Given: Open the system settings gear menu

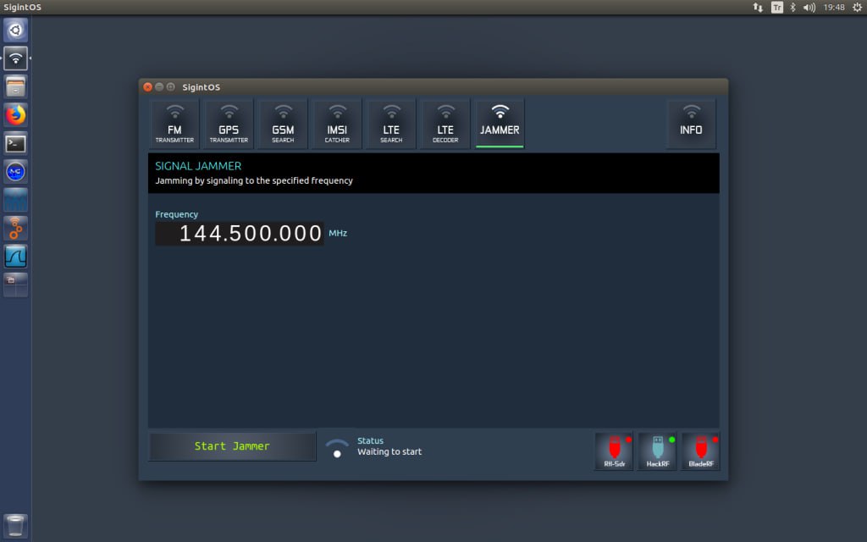Looking at the screenshot, I should pos(857,7).
